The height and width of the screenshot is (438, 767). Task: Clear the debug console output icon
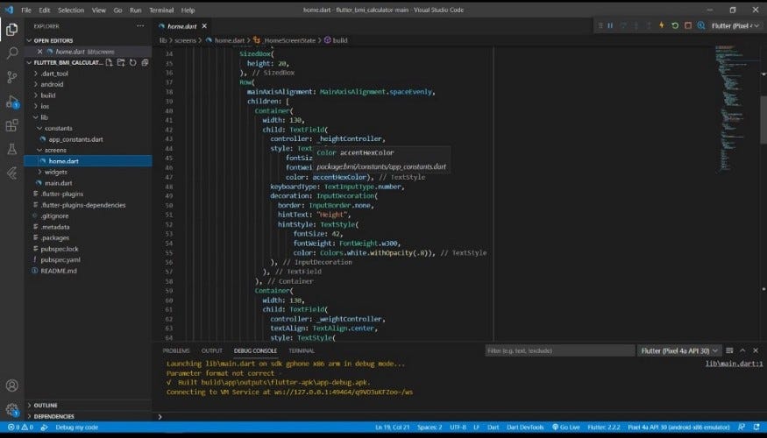coord(729,350)
